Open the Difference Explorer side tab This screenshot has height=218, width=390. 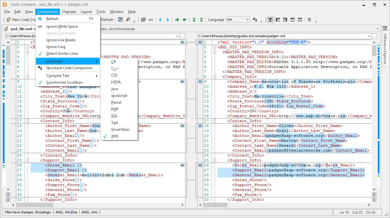(x=385, y=46)
